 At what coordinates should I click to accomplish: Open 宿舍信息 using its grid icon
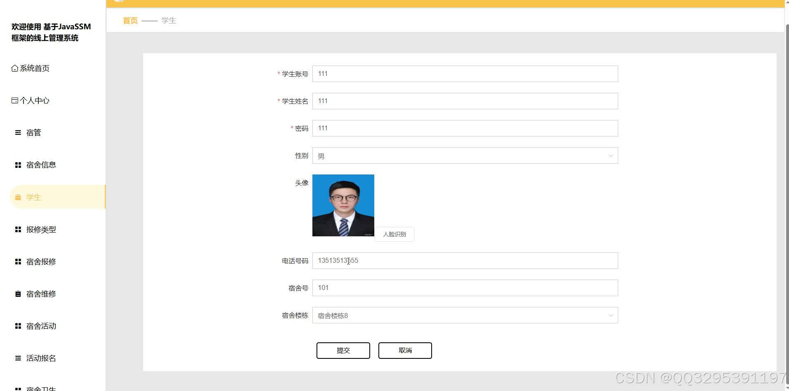tap(17, 165)
